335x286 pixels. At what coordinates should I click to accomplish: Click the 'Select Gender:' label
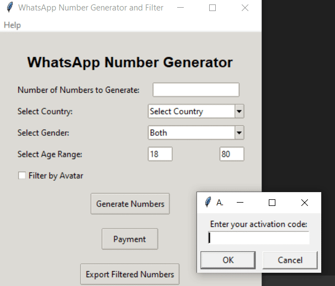44,133
